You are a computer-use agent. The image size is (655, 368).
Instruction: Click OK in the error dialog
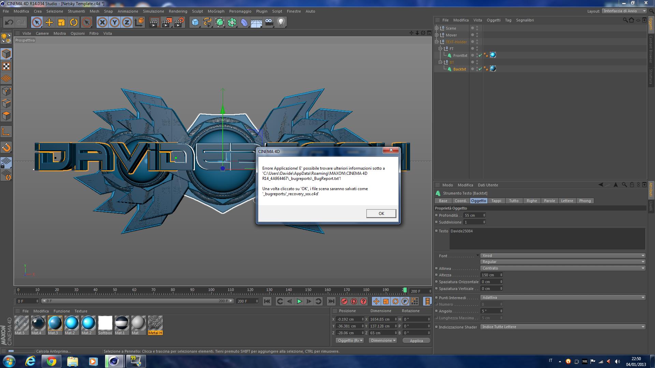[x=381, y=213]
